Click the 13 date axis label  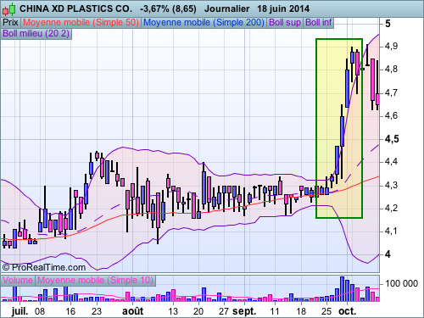tap(173, 311)
